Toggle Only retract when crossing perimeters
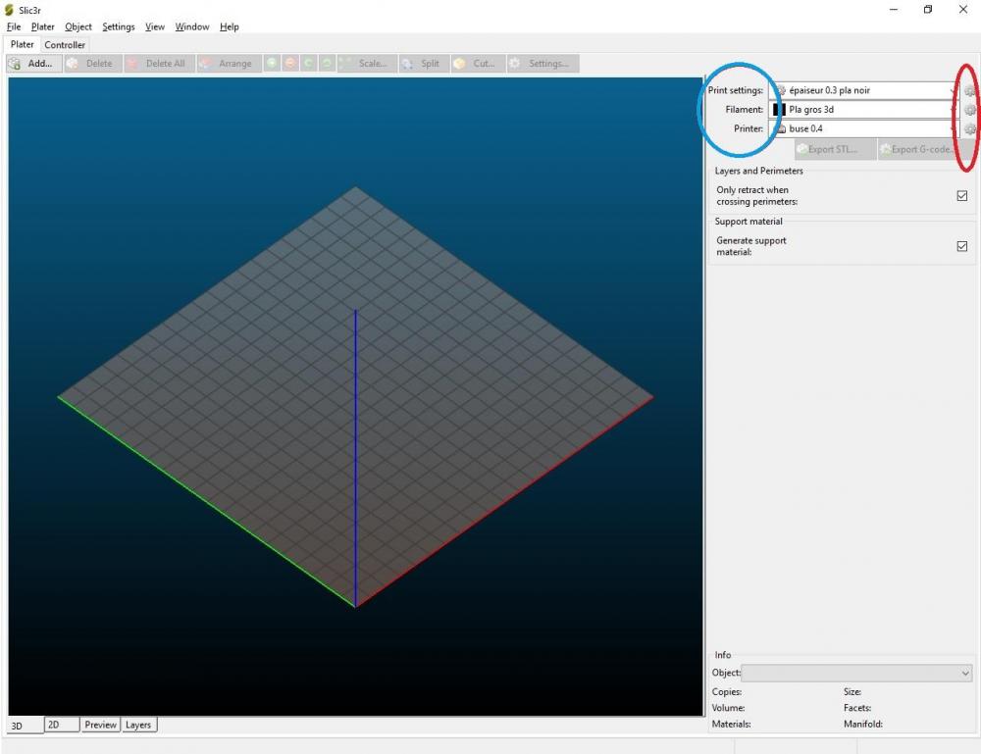 962,196
